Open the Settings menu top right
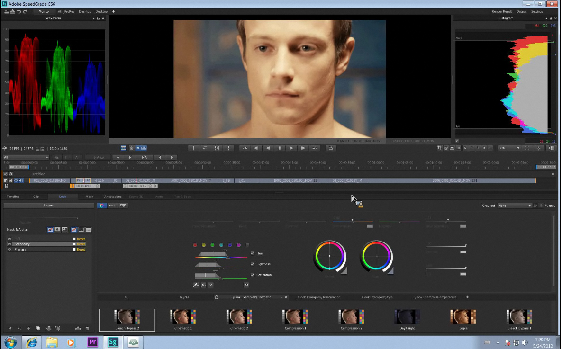This screenshot has height=349, width=562. click(x=537, y=11)
